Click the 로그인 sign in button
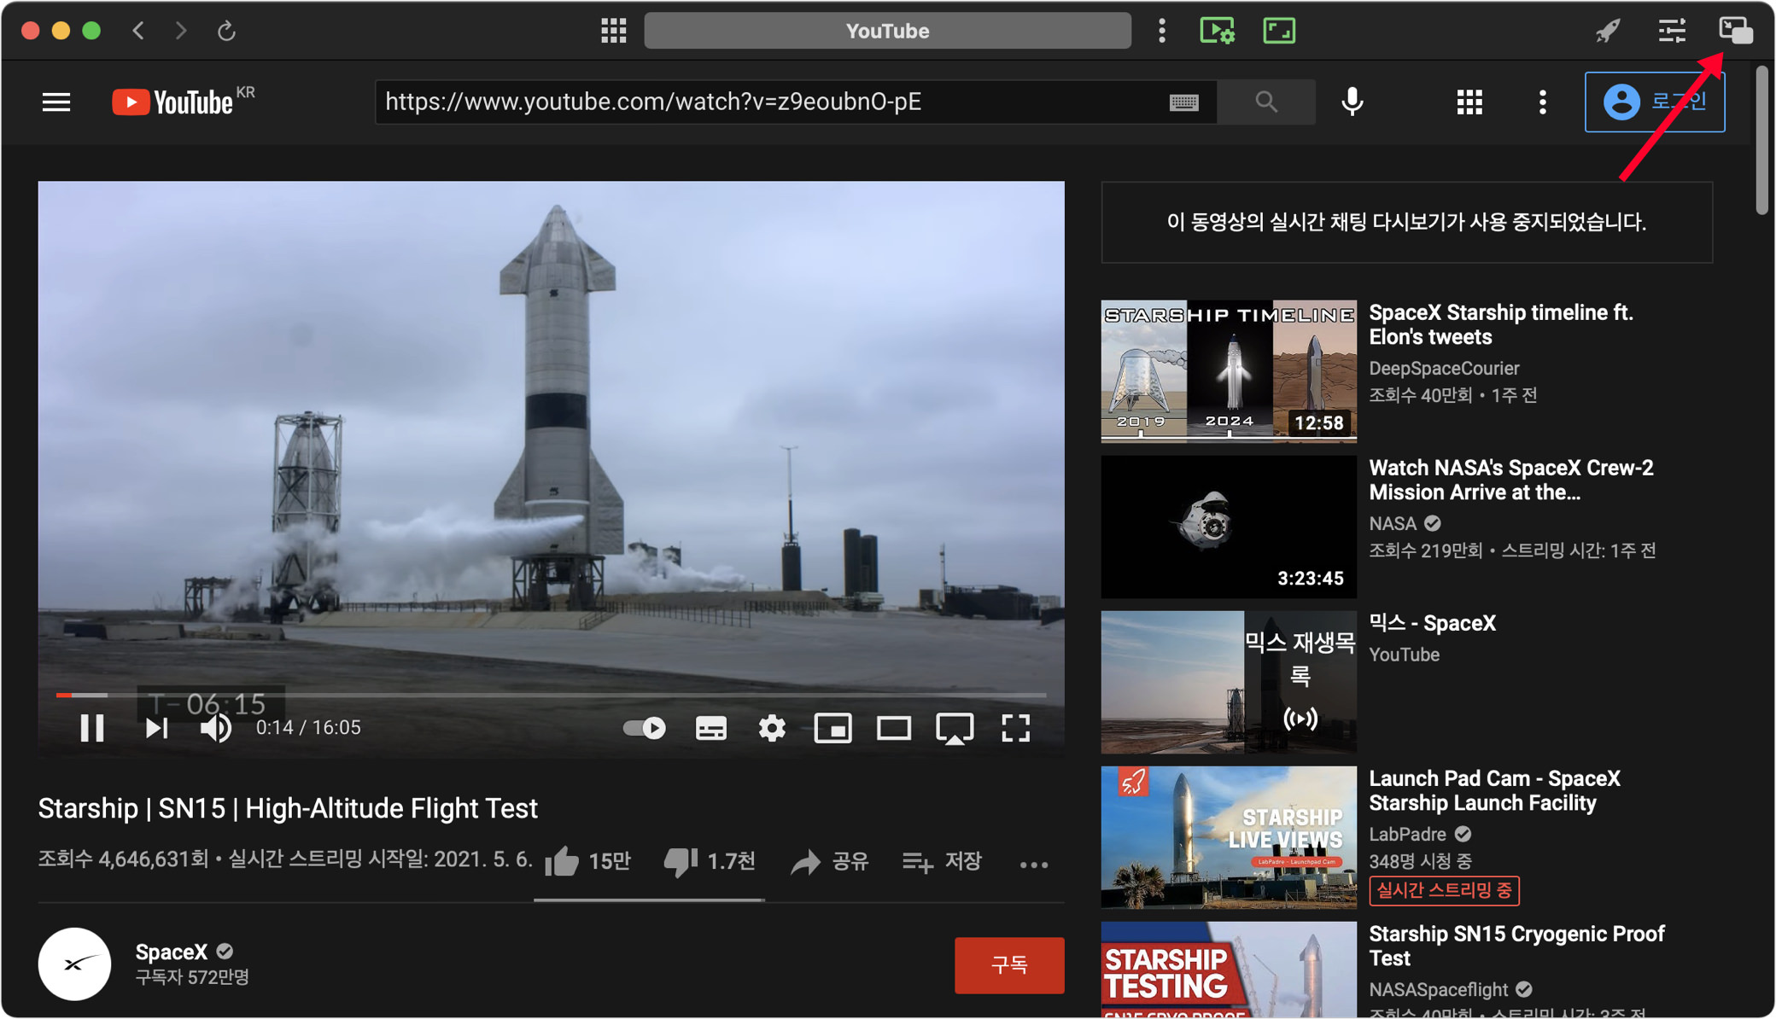The height and width of the screenshot is (1019, 1776). [1654, 102]
